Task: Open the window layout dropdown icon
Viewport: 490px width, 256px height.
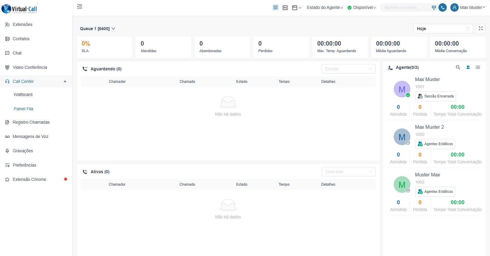Action: click(296, 8)
